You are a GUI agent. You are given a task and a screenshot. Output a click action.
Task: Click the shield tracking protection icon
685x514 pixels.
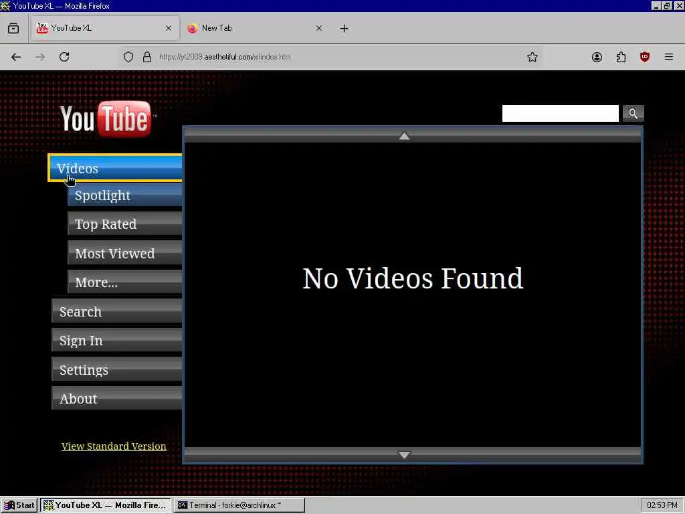(128, 57)
